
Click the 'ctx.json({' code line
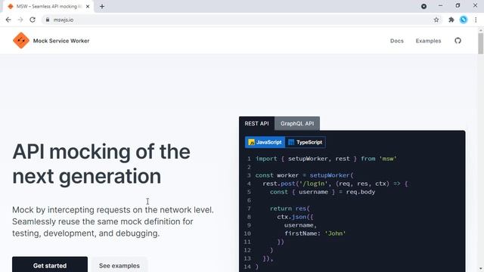[x=296, y=217]
